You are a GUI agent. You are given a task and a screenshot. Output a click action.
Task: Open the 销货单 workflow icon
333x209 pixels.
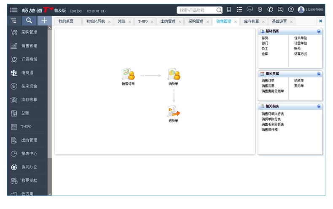(174, 75)
